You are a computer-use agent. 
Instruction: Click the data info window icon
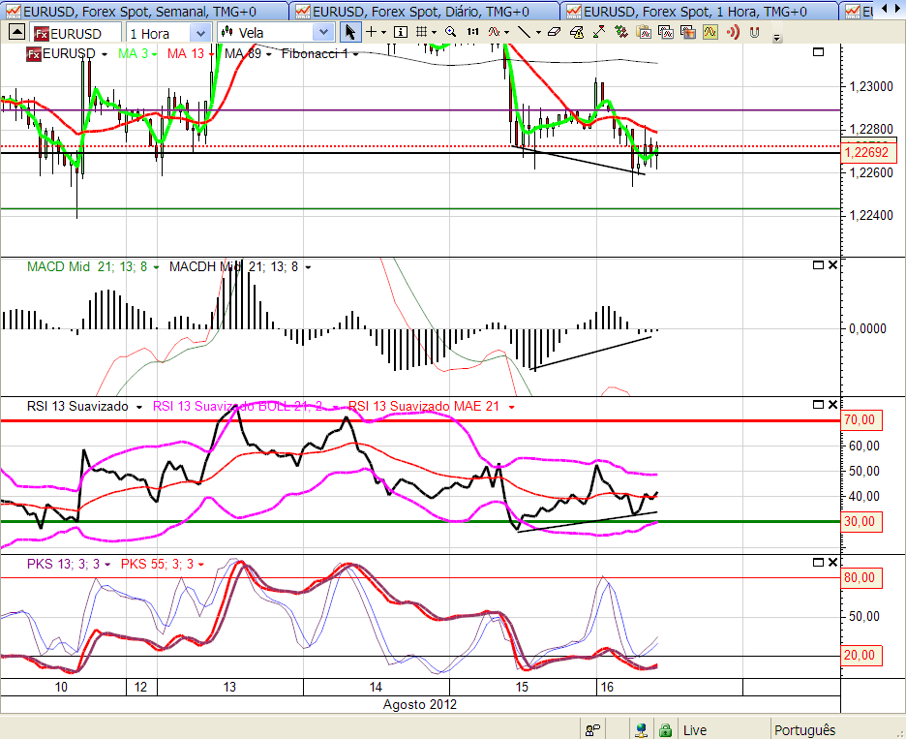(401, 32)
